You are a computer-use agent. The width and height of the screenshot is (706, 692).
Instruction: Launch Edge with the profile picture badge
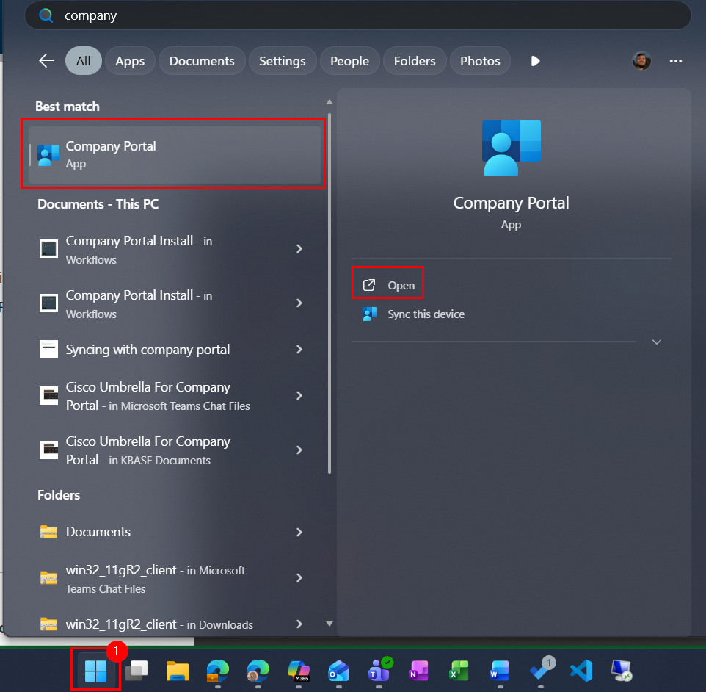click(258, 671)
